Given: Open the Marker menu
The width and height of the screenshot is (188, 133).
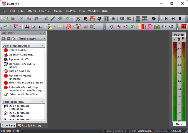Looking at the screenshot, I should tap(58, 11).
